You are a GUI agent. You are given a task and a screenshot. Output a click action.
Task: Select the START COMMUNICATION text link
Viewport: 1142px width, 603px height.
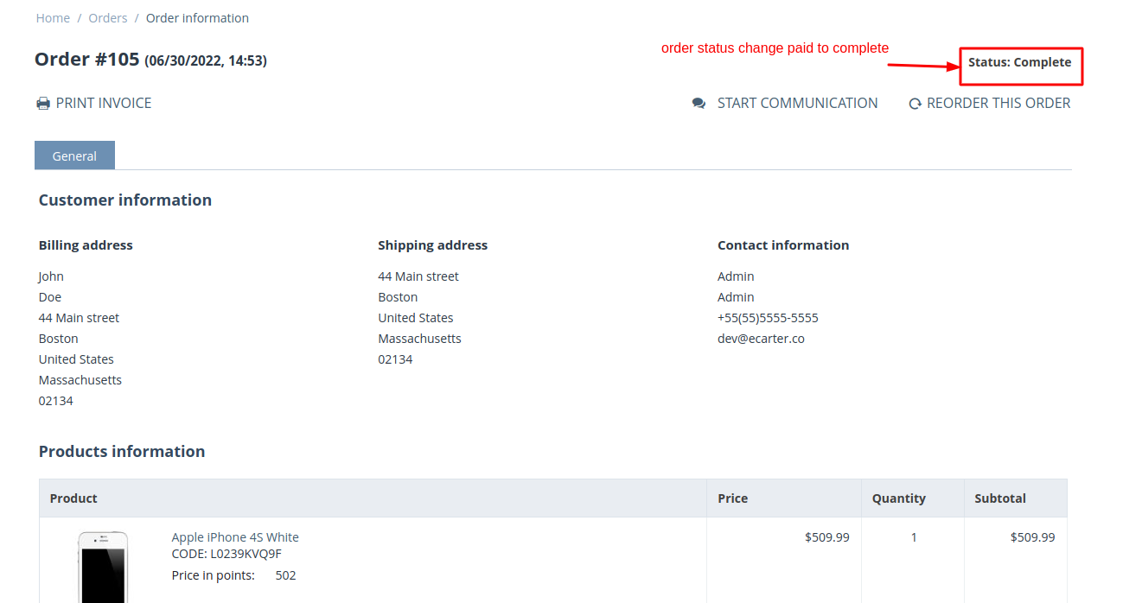[797, 104]
